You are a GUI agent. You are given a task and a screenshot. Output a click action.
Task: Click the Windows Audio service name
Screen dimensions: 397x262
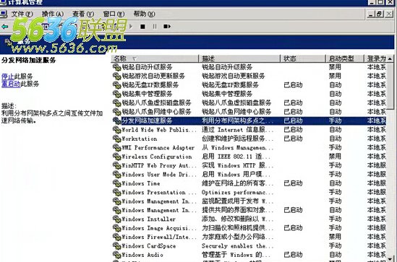[x=142, y=255]
